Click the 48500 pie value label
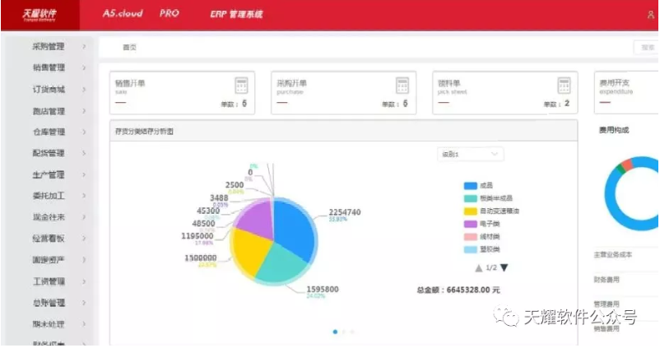 (204, 224)
